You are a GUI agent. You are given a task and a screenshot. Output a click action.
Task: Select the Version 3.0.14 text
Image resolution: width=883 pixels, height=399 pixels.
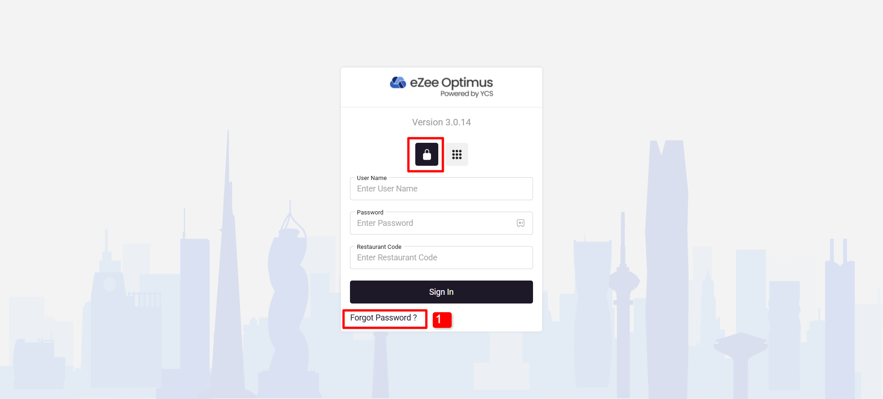tap(441, 122)
